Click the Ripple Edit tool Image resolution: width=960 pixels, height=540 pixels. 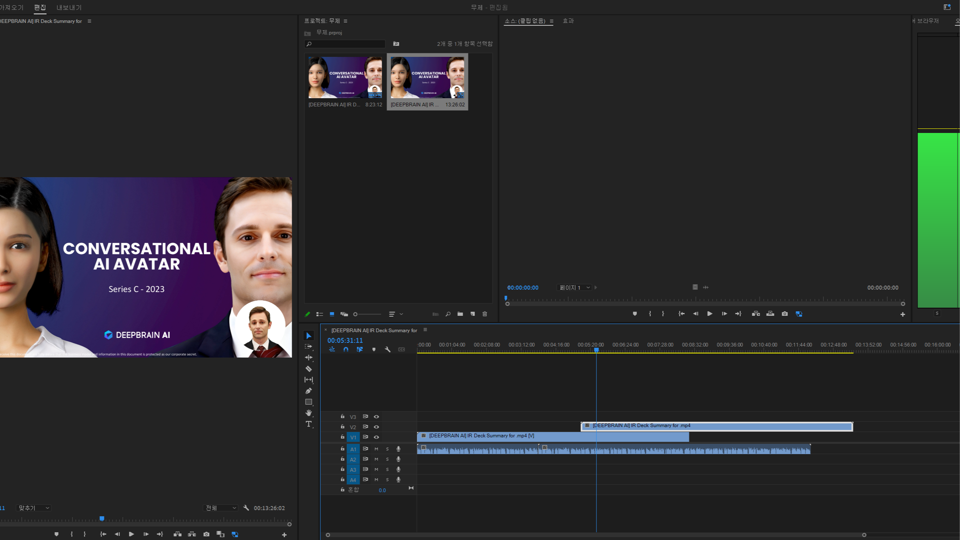click(309, 358)
